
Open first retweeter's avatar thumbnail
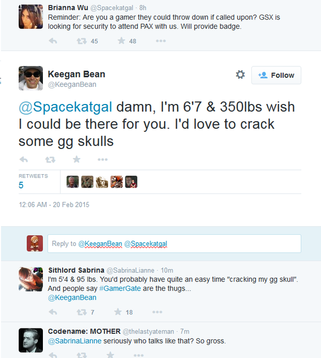(x=72, y=182)
